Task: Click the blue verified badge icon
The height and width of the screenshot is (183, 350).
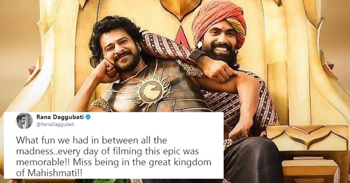Action: tap(88, 117)
